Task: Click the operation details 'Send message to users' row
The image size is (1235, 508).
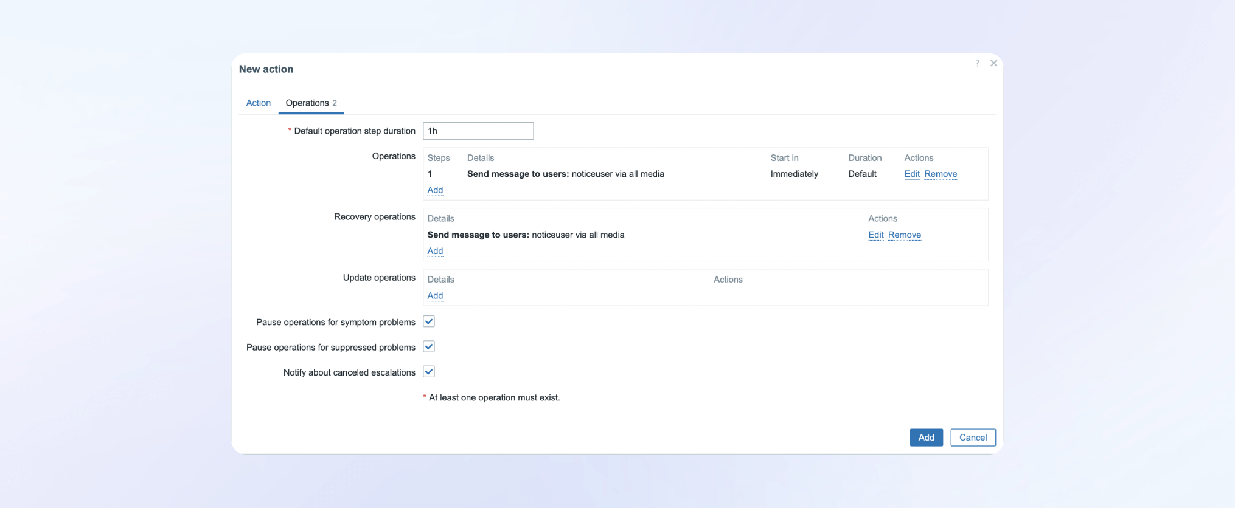Action: (x=565, y=174)
